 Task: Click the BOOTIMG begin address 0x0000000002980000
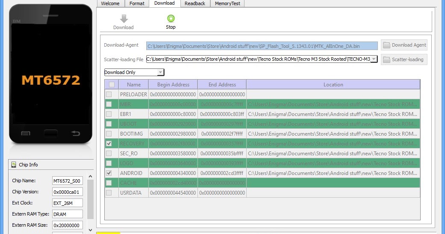point(173,133)
